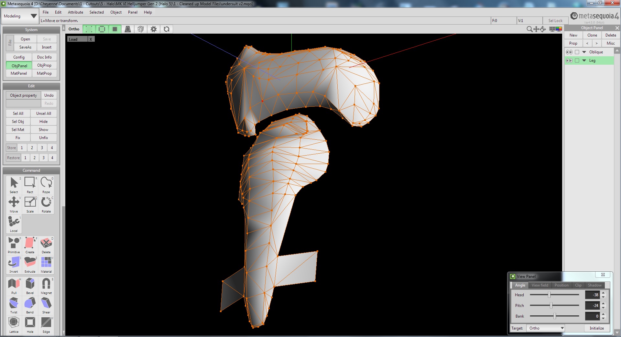Switch to Shadow tab in View Panel

[x=594, y=285]
